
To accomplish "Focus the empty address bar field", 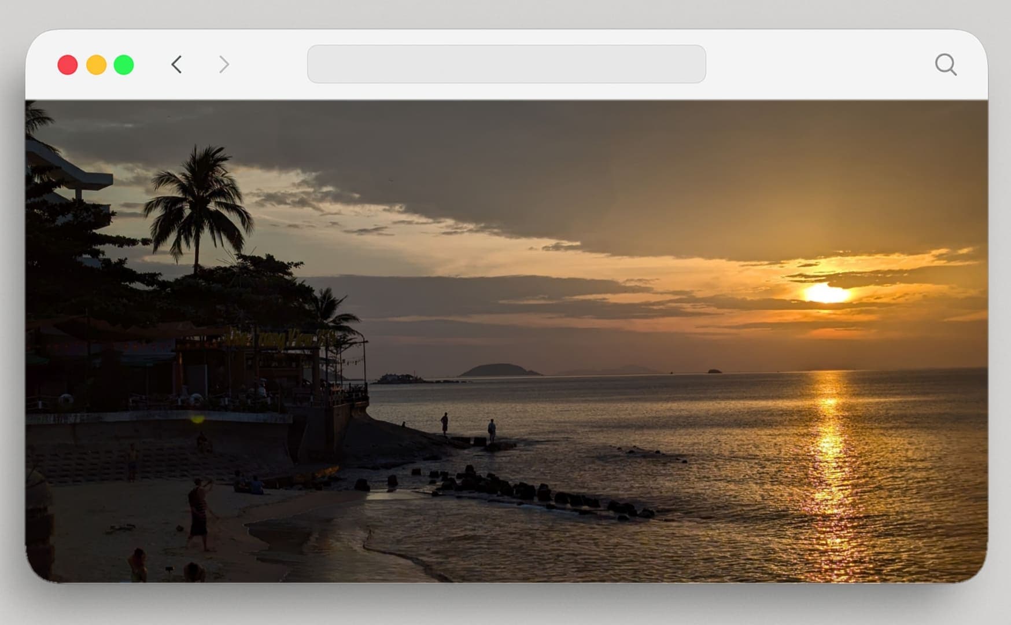I will tap(506, 64).
